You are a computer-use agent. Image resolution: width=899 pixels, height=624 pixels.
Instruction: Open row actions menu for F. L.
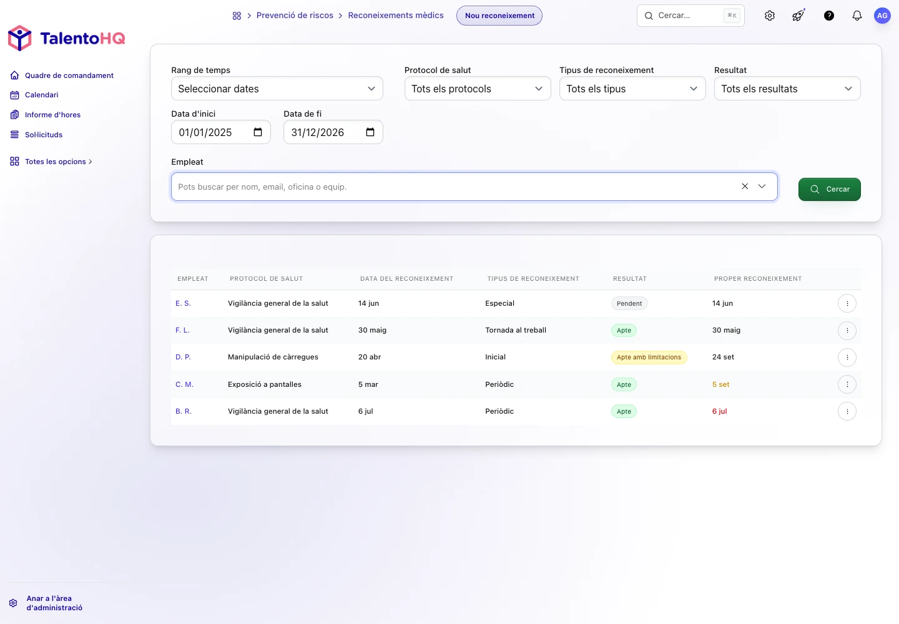[847, 331]
